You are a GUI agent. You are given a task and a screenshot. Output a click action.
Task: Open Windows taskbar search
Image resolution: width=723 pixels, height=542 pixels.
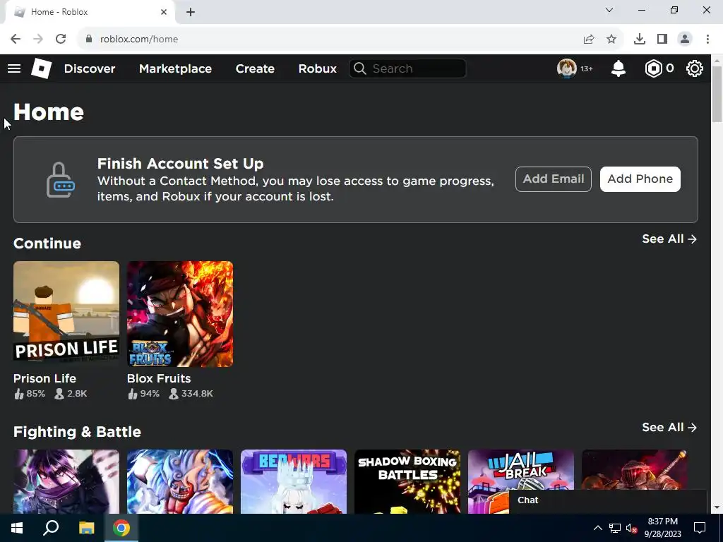point(51,528)
